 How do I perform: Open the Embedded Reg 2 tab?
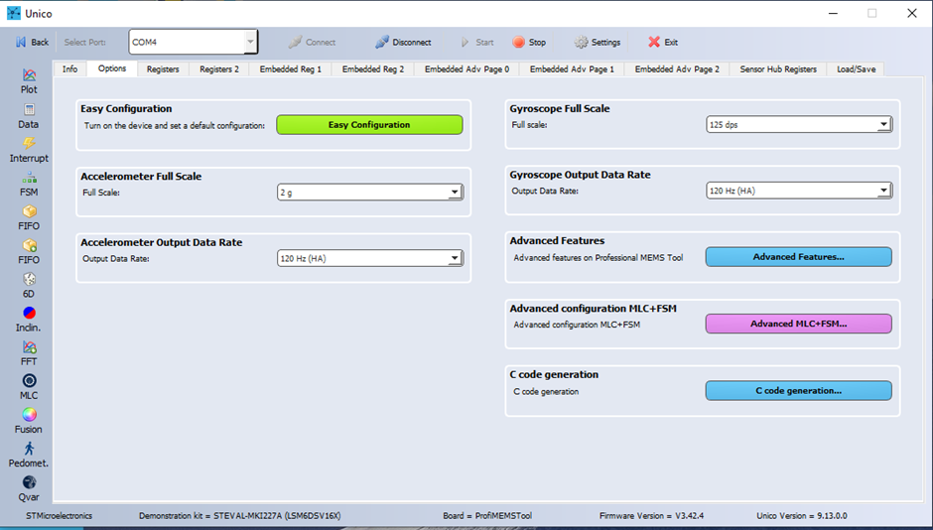(x=373, y=69)
